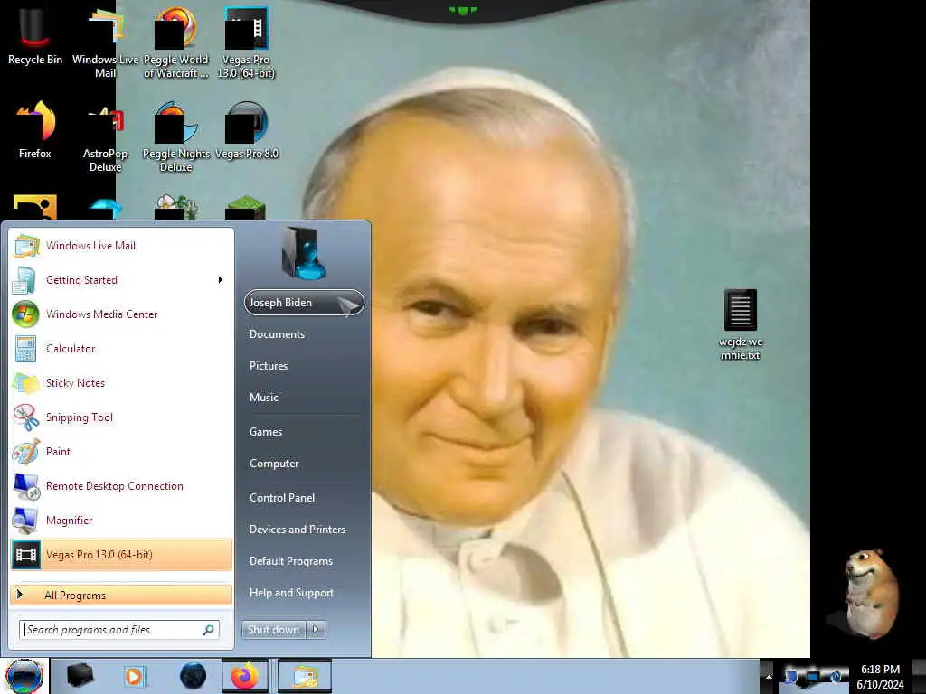Open Computer from Start menu

pos(304,464)
